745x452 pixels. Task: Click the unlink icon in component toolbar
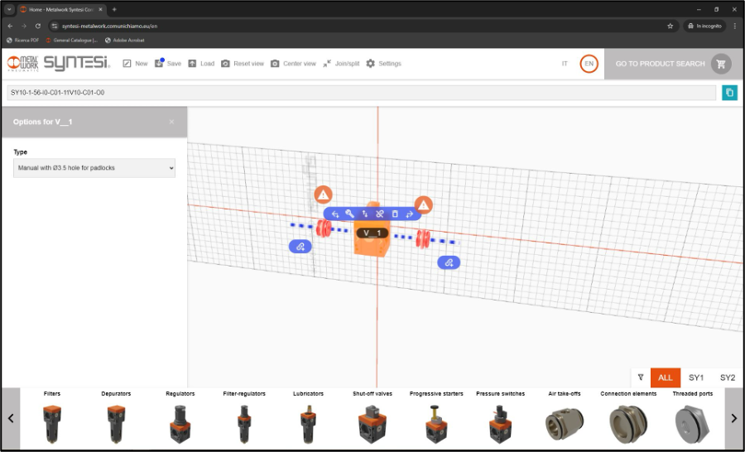(380, 214)
